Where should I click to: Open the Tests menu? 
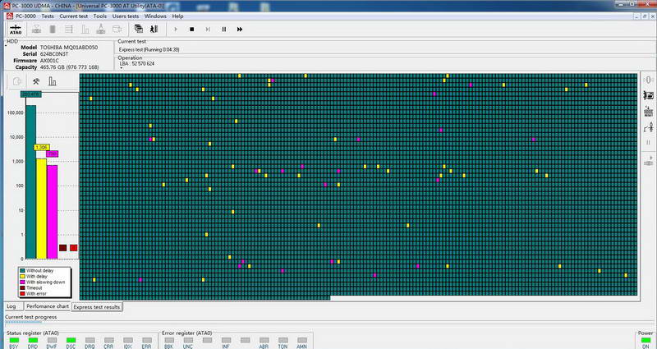(48, 16)
